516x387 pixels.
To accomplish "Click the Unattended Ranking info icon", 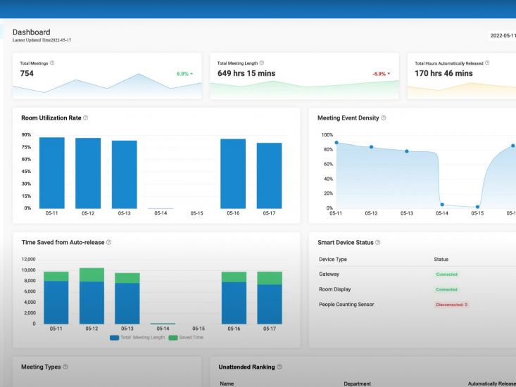I will click(280, 367).
